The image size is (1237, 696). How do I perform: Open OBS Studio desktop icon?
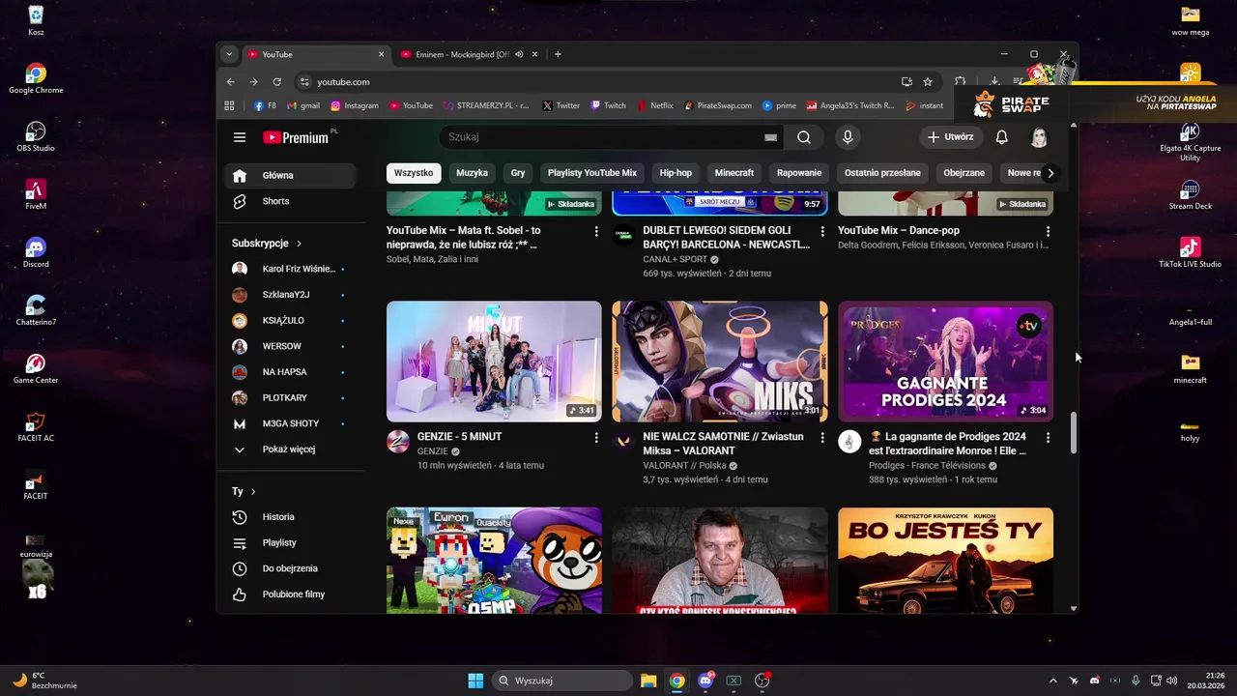pyautogui.click(x=36, y=135)
